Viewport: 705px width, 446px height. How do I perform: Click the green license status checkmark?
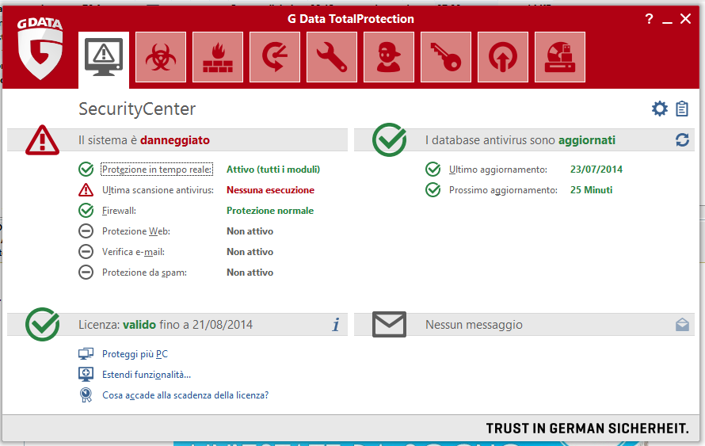click(x=42, y=324)
